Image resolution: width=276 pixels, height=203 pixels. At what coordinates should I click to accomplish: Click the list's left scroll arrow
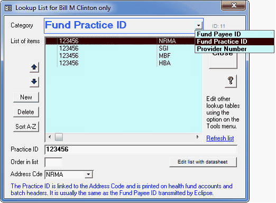50,137
